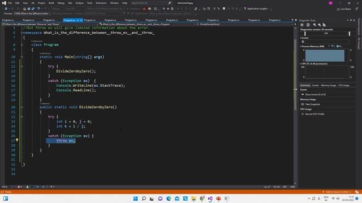The image size is (362, 203).
Task: Click the right handle of diagnostics timeline
Action: (350, 34)
